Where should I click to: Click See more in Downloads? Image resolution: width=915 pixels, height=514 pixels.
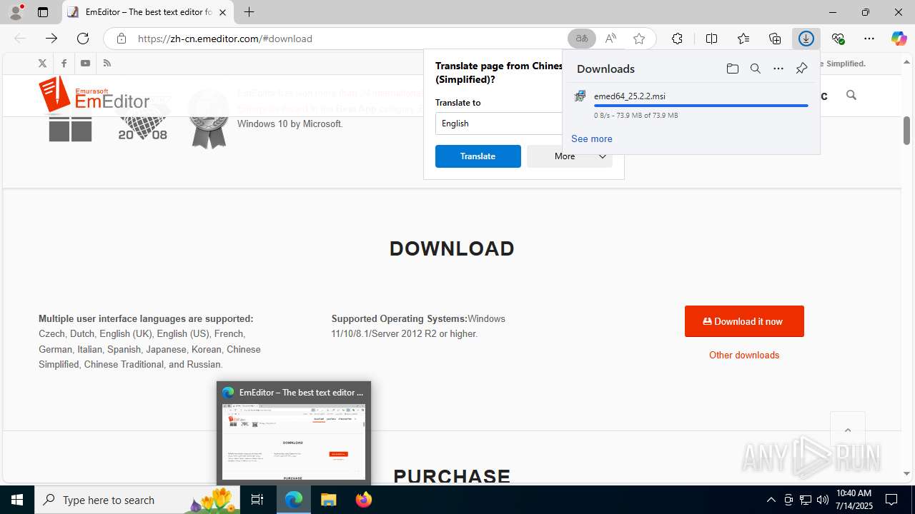click(591, 138)
